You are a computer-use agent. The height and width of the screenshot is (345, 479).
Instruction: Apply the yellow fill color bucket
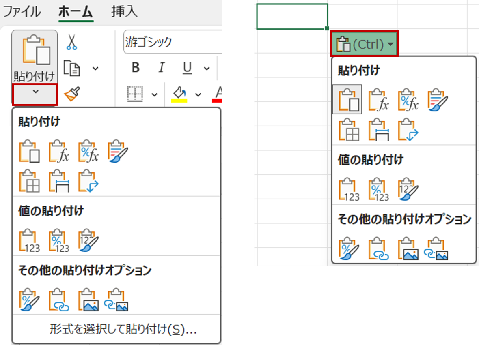pyautogui.click(x=179, y=94)
